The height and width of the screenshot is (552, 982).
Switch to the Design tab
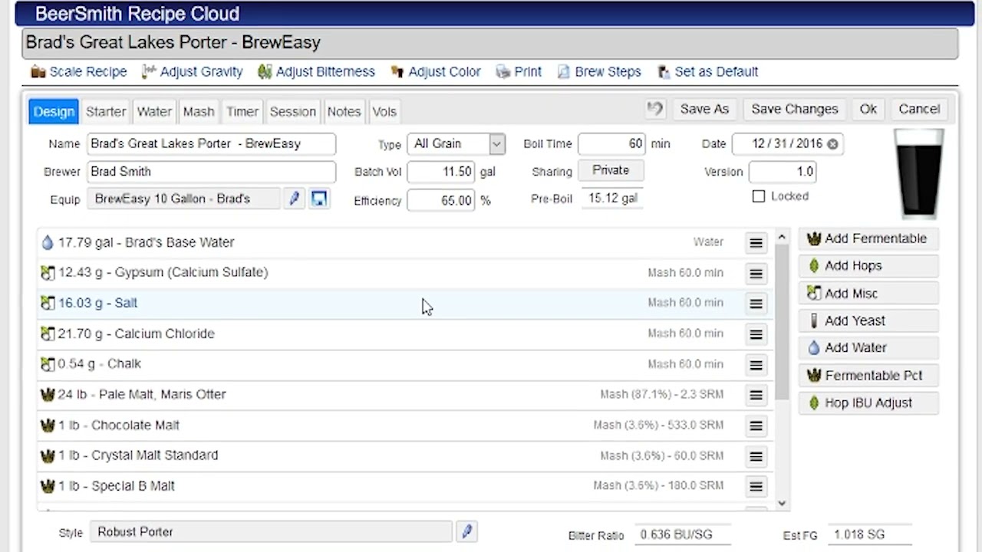[54, 111]
